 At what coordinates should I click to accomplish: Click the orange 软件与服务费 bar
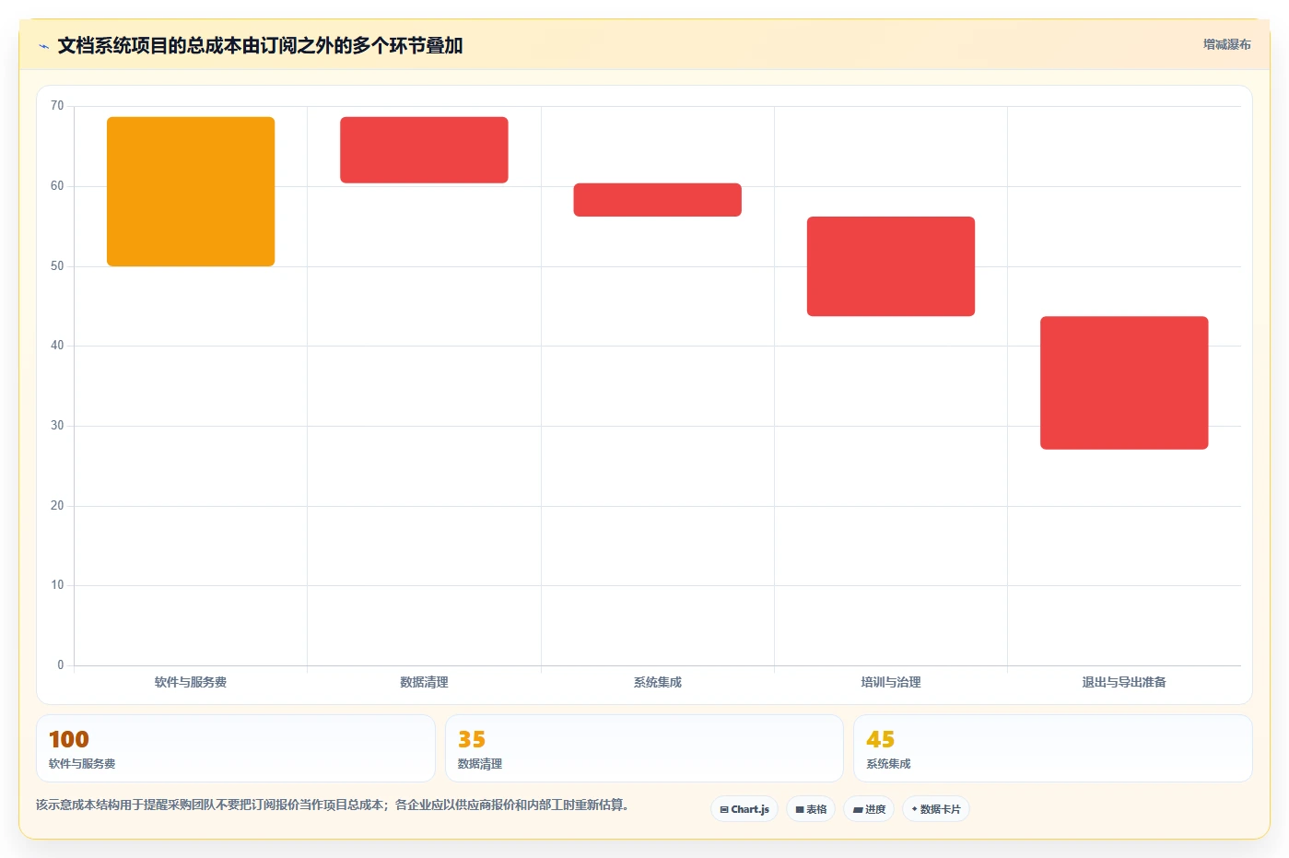(191, 192)
